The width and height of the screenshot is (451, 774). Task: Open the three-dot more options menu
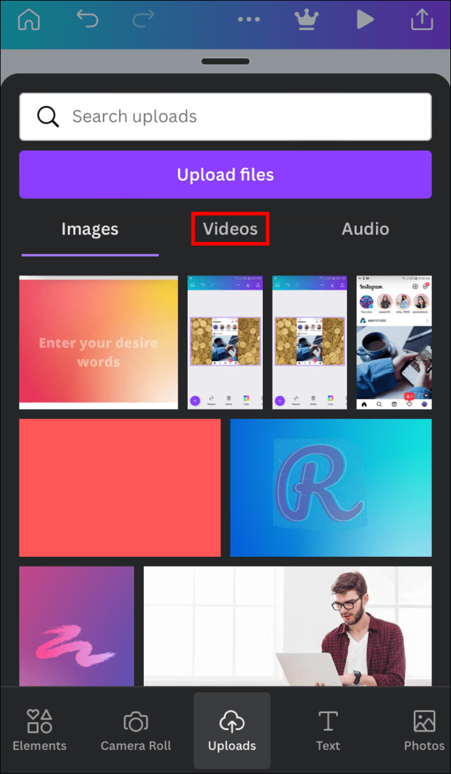pyautogui.click(x=248, y=20)
